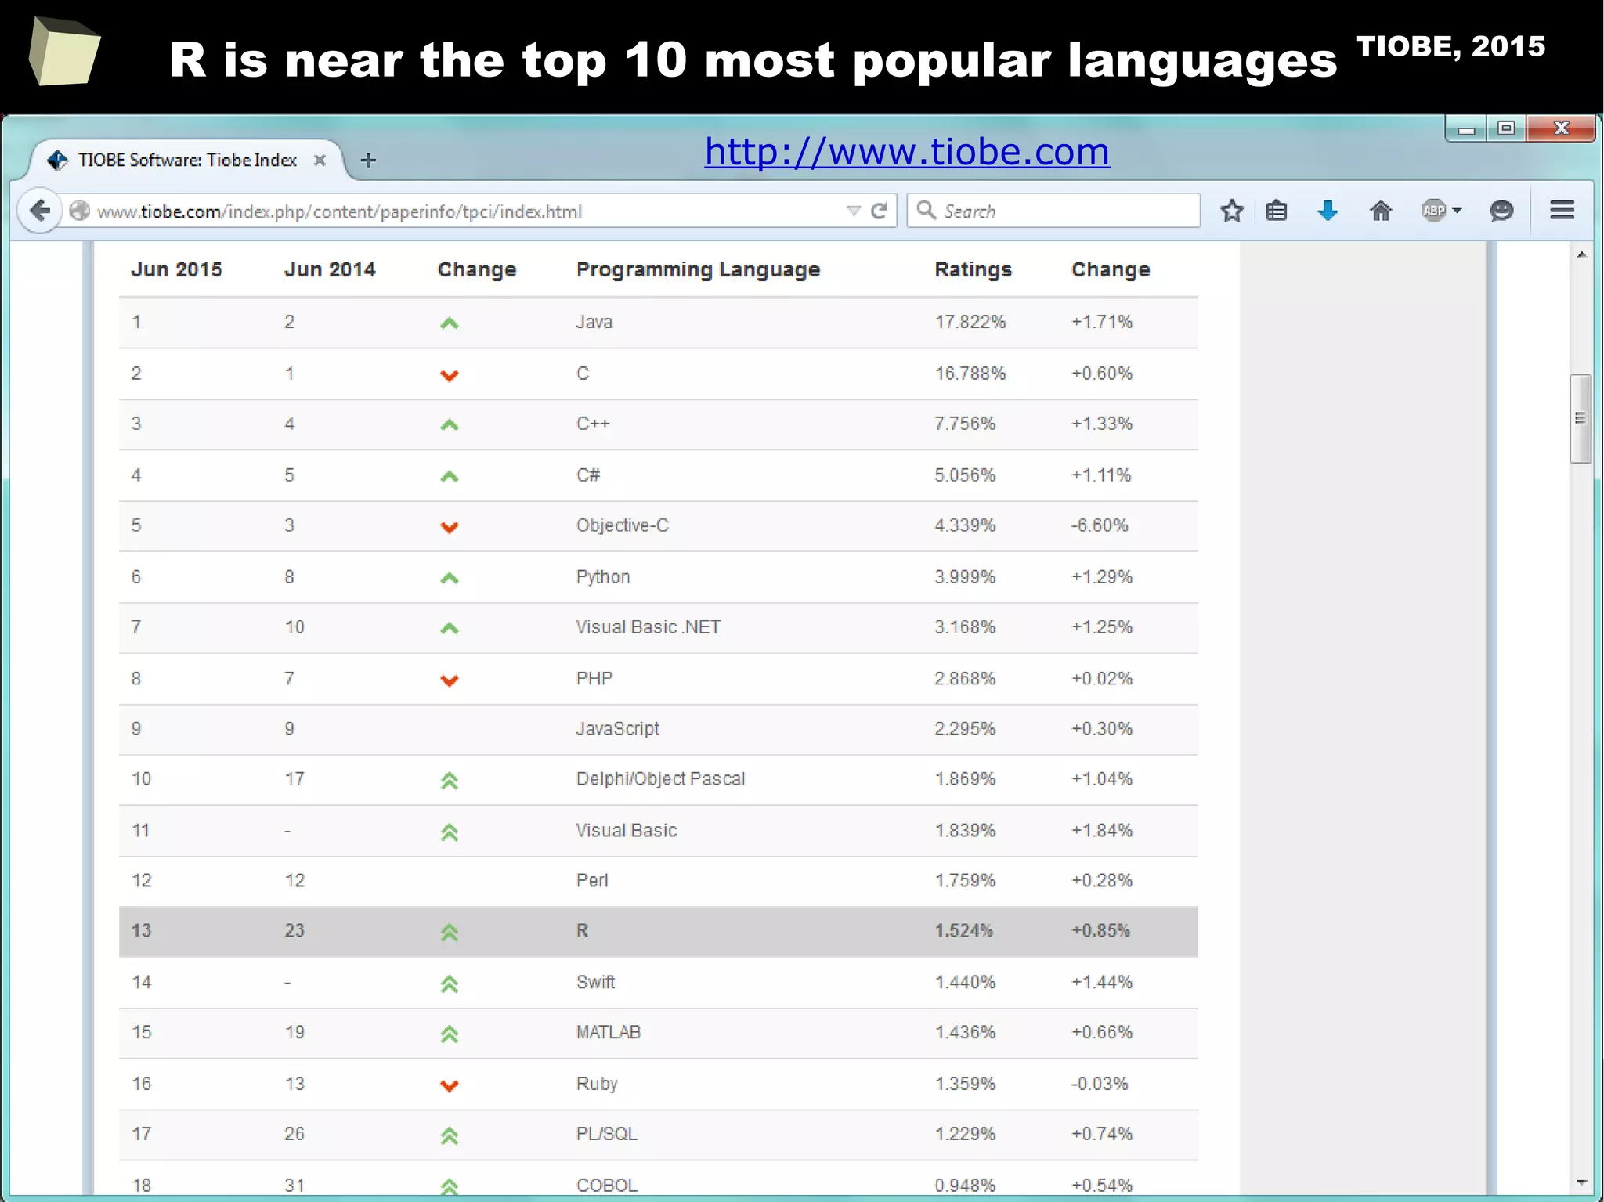The width and height of the screenshot is (1604, 1202).
Task: Go to the Home page icon
Action: [x=1381, y=211]
